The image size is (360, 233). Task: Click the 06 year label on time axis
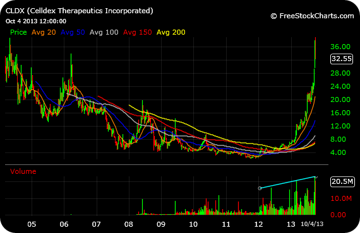tap(64, 224)
